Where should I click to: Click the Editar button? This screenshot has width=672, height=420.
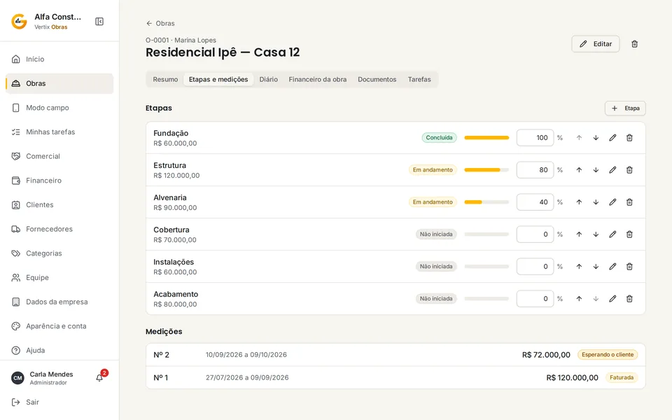(595, 43)
